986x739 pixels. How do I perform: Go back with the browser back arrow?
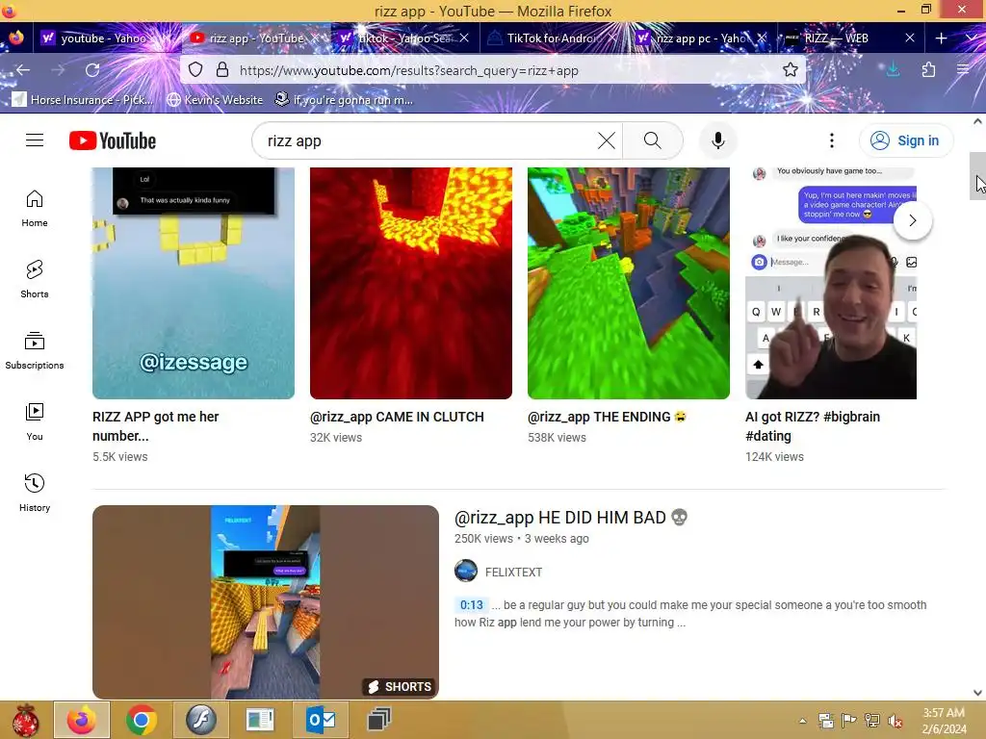23,69
